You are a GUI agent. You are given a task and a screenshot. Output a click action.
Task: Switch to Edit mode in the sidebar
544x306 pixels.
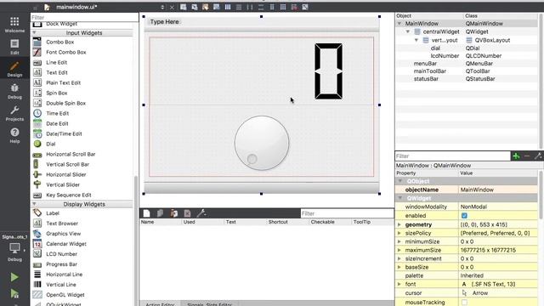pos(14,47)
